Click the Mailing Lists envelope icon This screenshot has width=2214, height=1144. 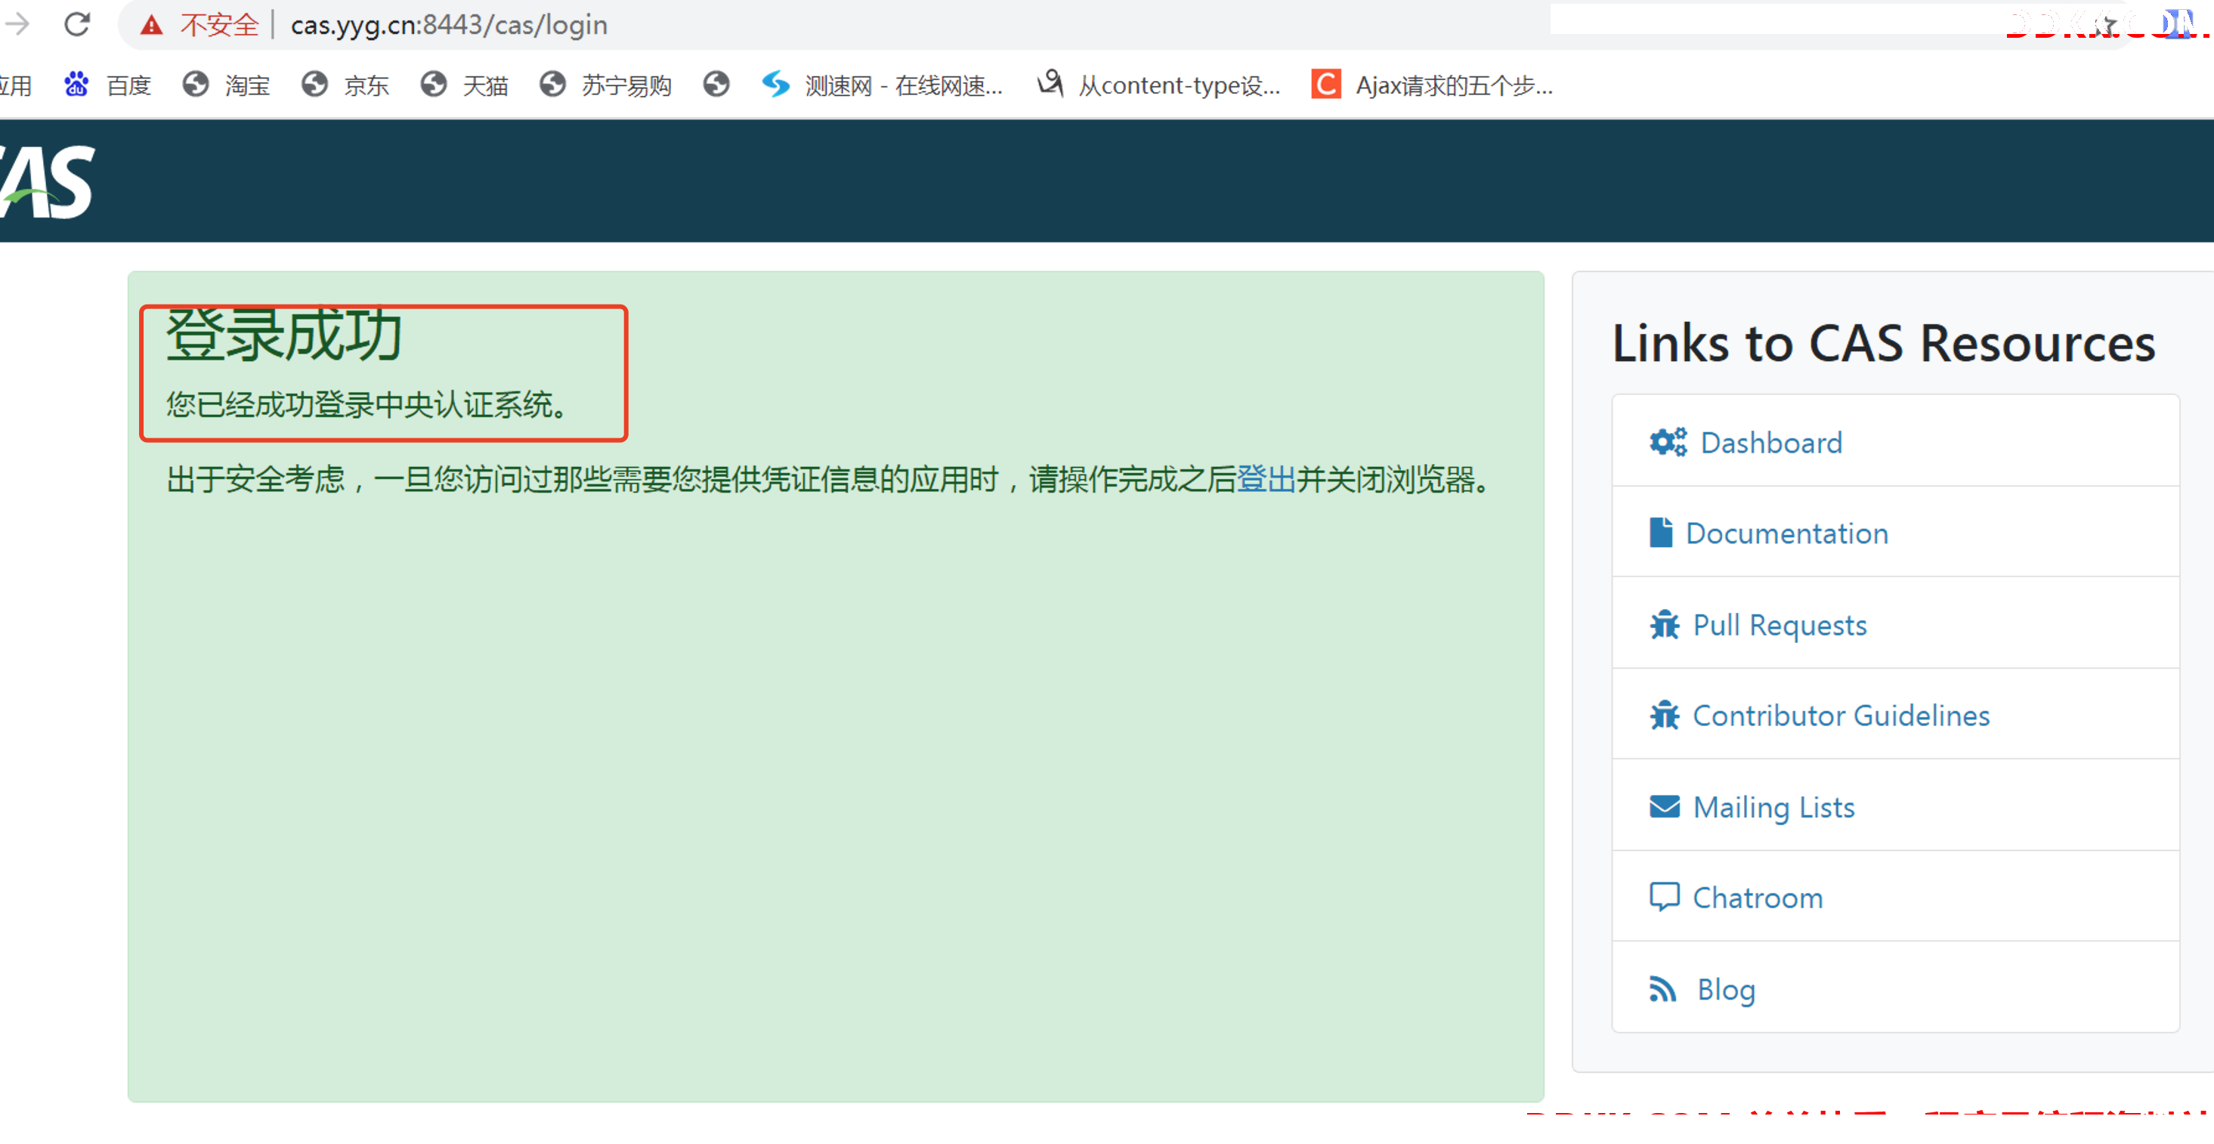[x=1665, y=806]
